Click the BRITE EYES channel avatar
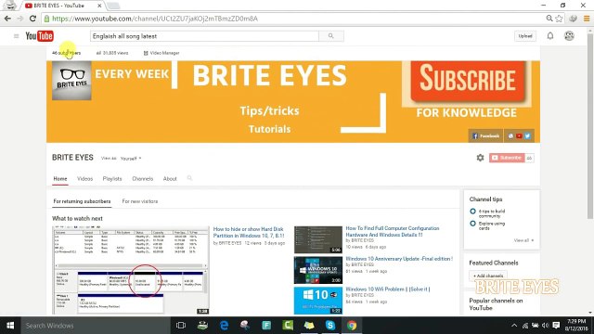The width and height of the screenshot is (594, 334). coord(71,81)
